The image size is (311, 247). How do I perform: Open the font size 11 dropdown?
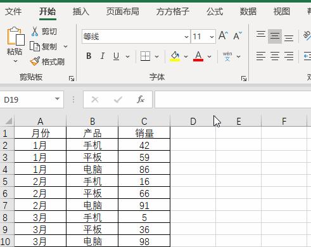pyautogui.click(x=212, y=37)
